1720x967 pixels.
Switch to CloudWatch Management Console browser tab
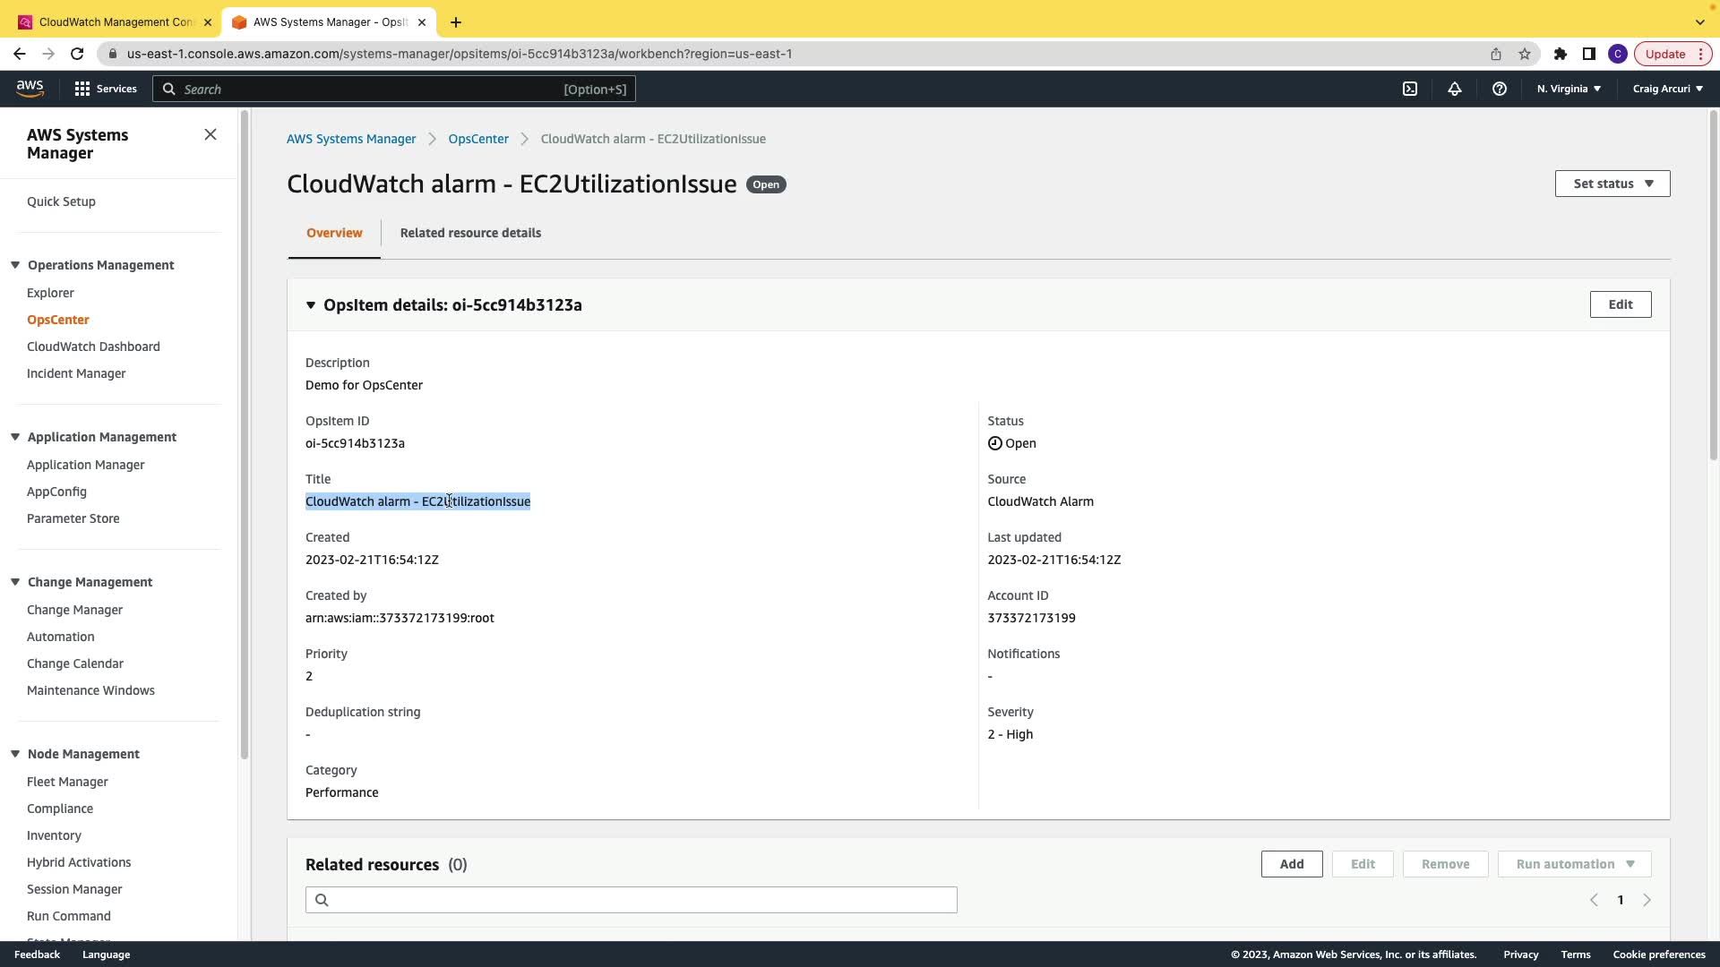point(115,21)
